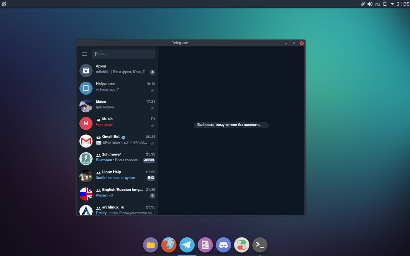Open the terminal from the dock
The image size is (410, 256).
[260, 245]
